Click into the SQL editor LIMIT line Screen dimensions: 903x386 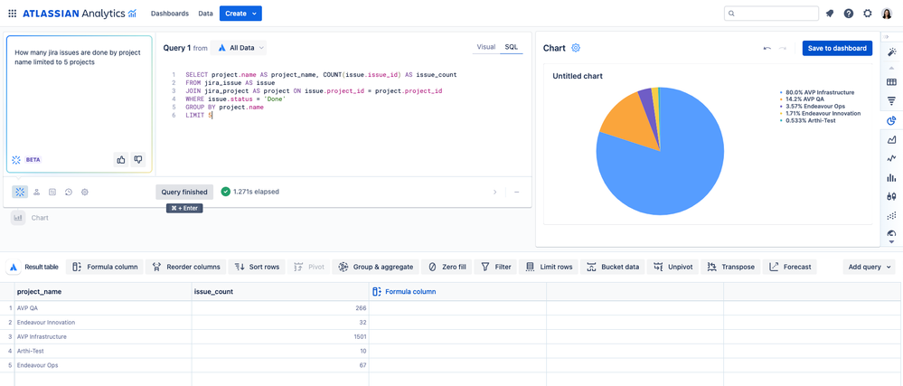click(x=199, y=116)
